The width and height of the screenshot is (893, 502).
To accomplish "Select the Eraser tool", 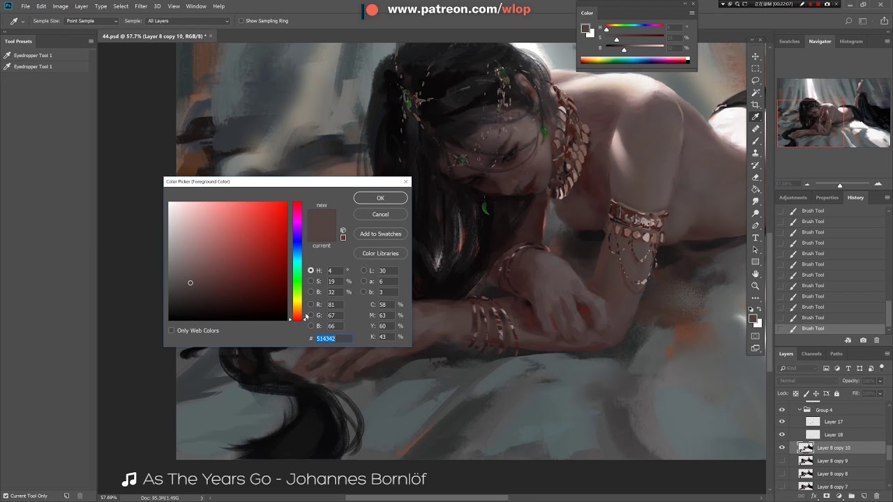I will pos(756,177).
